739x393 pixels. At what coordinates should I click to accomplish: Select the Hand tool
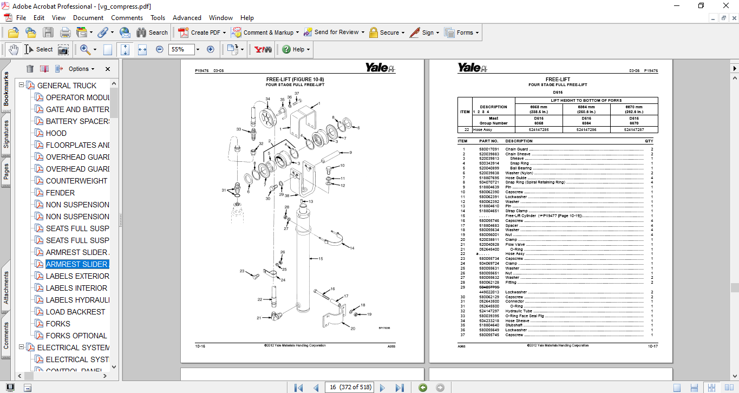click(x=14, y=49)
